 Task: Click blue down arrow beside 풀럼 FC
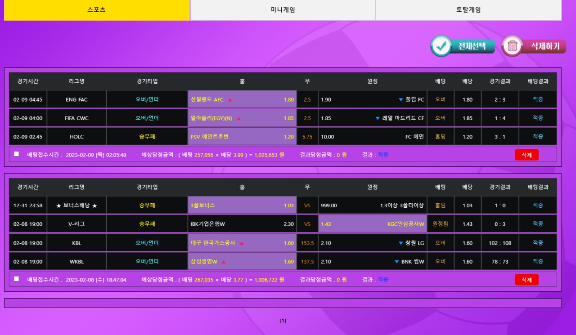pyautogui.click(x=400, y=100)
